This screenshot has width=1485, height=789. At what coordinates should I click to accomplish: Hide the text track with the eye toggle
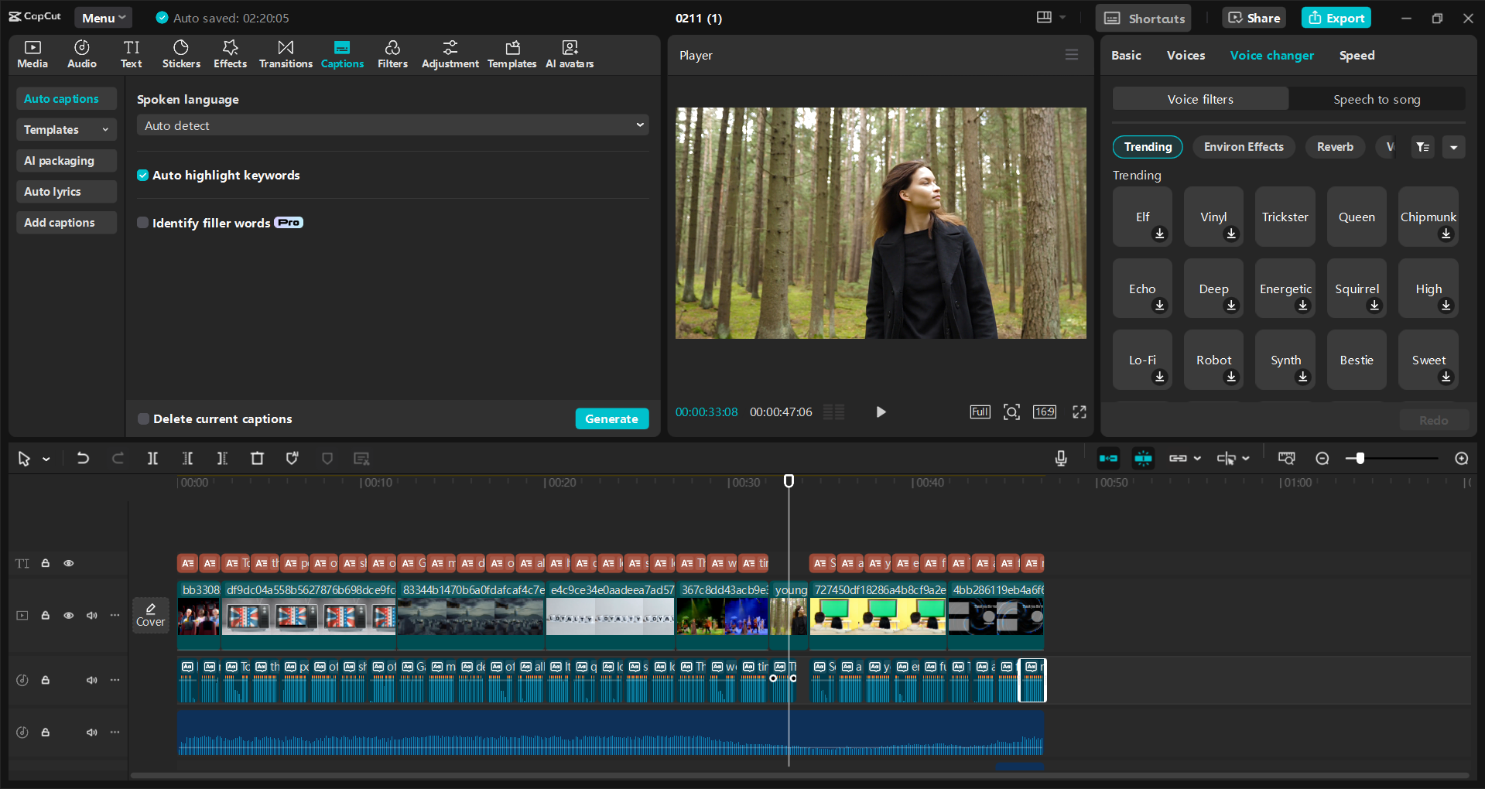click(x=68, y=563)
